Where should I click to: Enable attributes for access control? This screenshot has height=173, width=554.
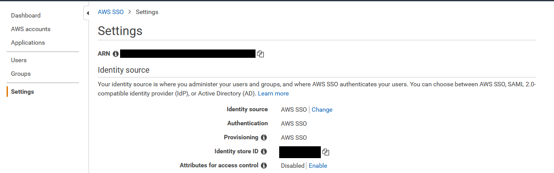[x=318, y=166]
